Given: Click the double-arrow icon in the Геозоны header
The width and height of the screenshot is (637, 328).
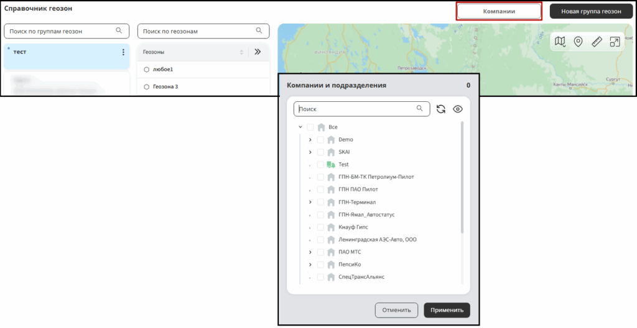Looking at the screenshot, I should point(257,52).
